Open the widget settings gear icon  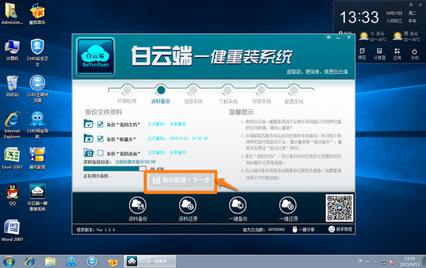pos(411,5)
